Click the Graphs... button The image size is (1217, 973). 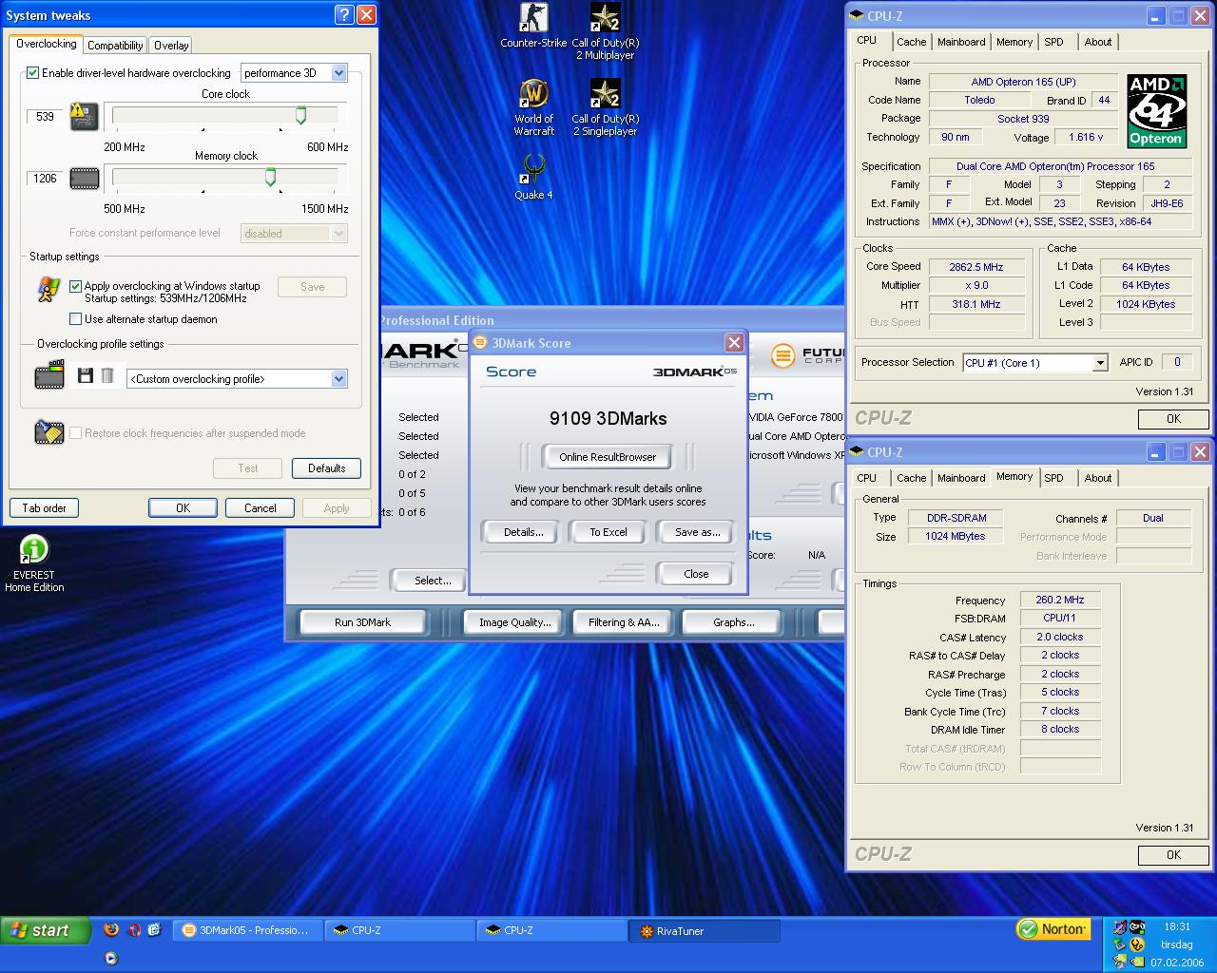pos(733,622)
